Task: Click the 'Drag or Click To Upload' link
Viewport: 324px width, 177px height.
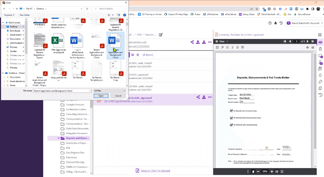Action: [155, 171]
